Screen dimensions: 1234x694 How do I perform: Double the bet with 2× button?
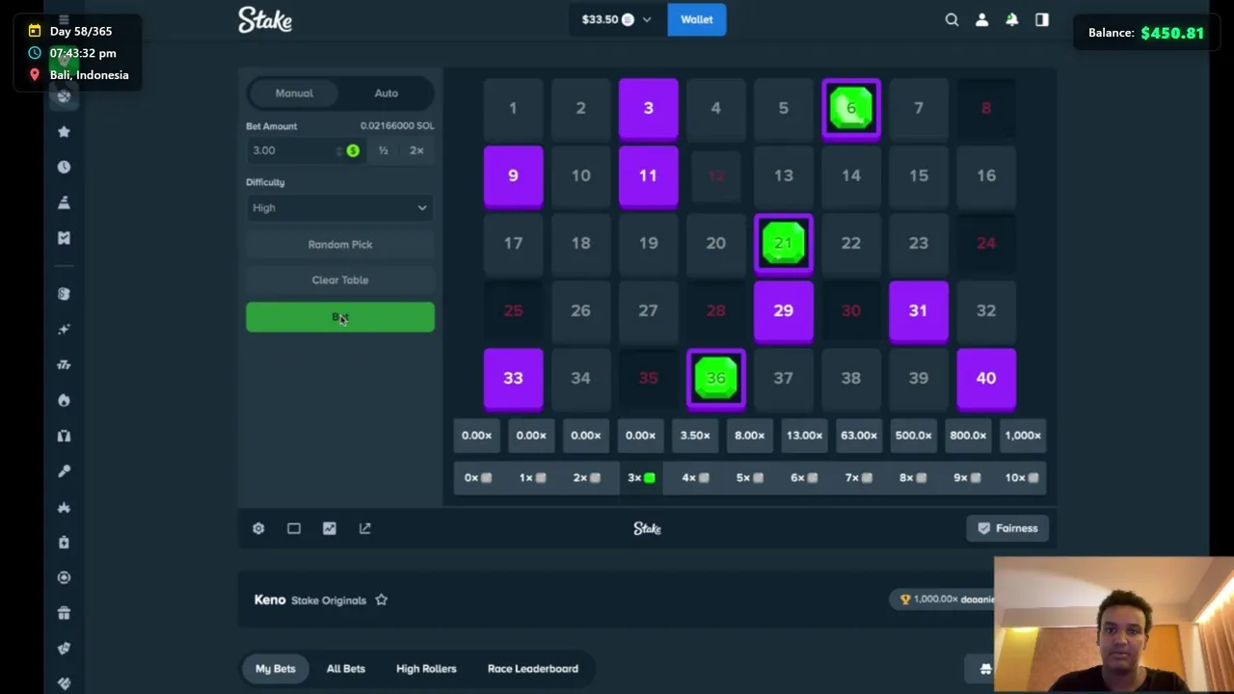(x=416, y=150)
